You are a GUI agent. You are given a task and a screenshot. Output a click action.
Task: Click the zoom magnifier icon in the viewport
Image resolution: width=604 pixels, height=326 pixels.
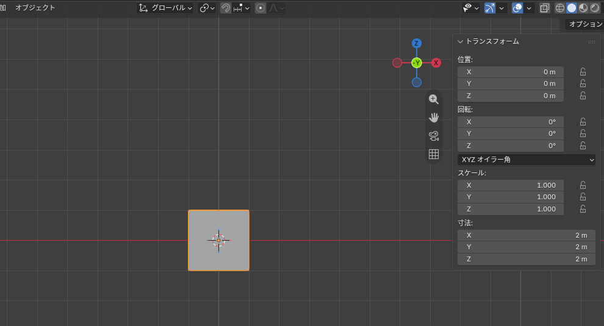pyautogui.click(x=434, y=99)
